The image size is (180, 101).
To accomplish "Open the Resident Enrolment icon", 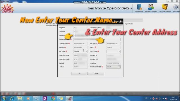I will tap(151, 8).
